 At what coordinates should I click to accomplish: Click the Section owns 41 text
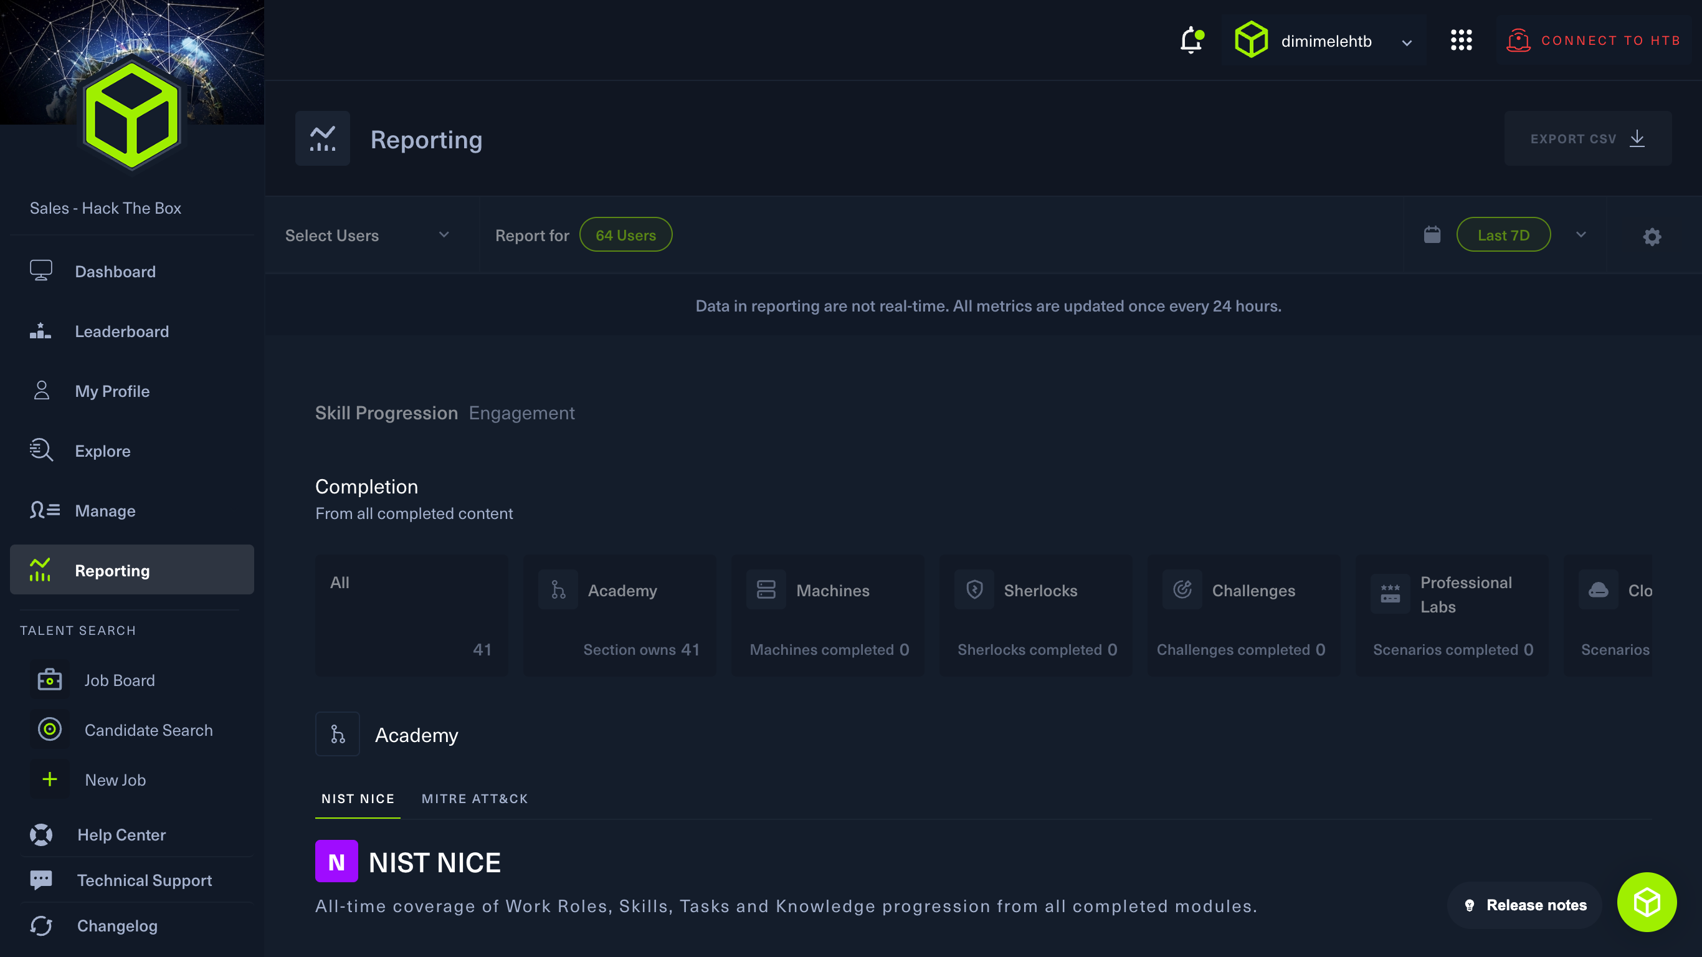641,650
